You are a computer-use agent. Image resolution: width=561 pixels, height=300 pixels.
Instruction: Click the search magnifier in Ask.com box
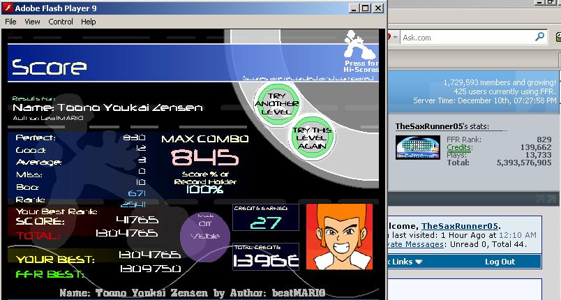539,36
